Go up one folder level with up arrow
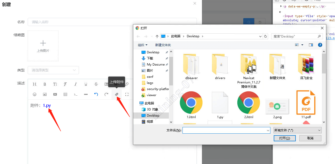 point(157,36)
